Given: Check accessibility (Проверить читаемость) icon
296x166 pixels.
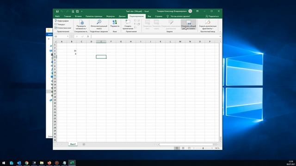Looking at the screenshot, I should (x=81, y=24).
